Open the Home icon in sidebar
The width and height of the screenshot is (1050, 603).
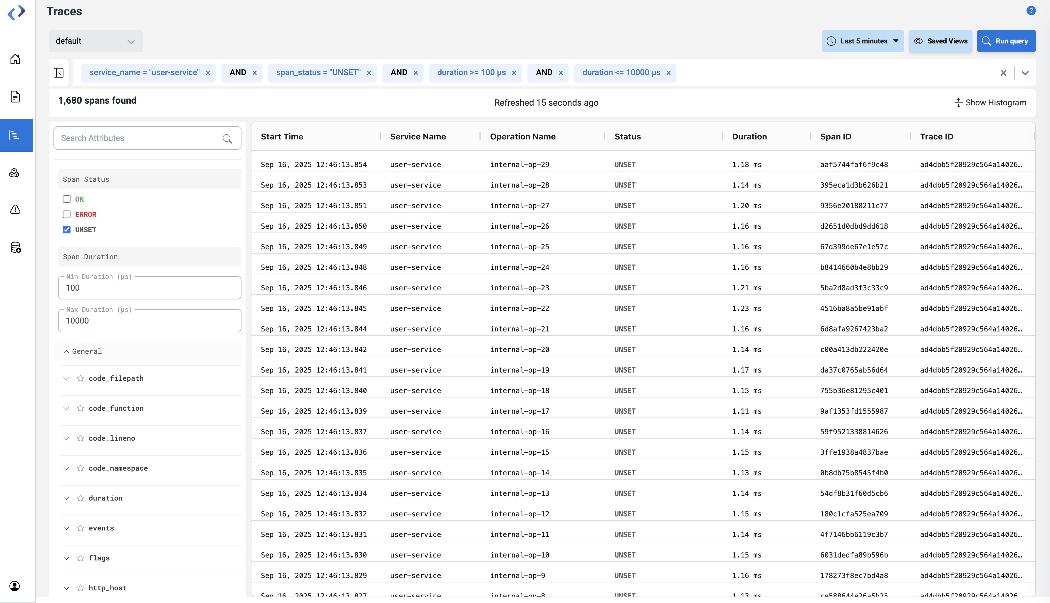pos(15,59)
